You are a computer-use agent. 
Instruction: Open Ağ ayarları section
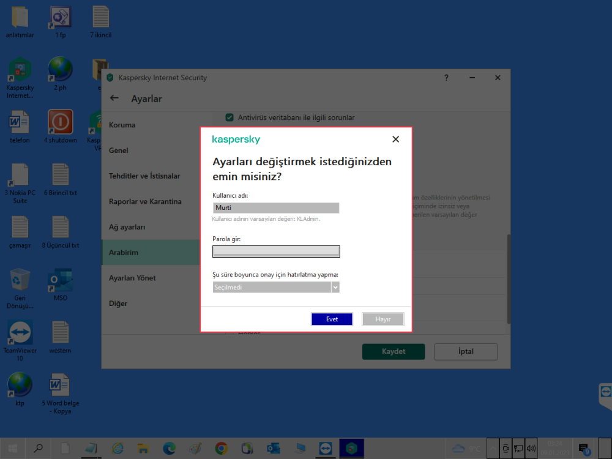coord(127,227)
